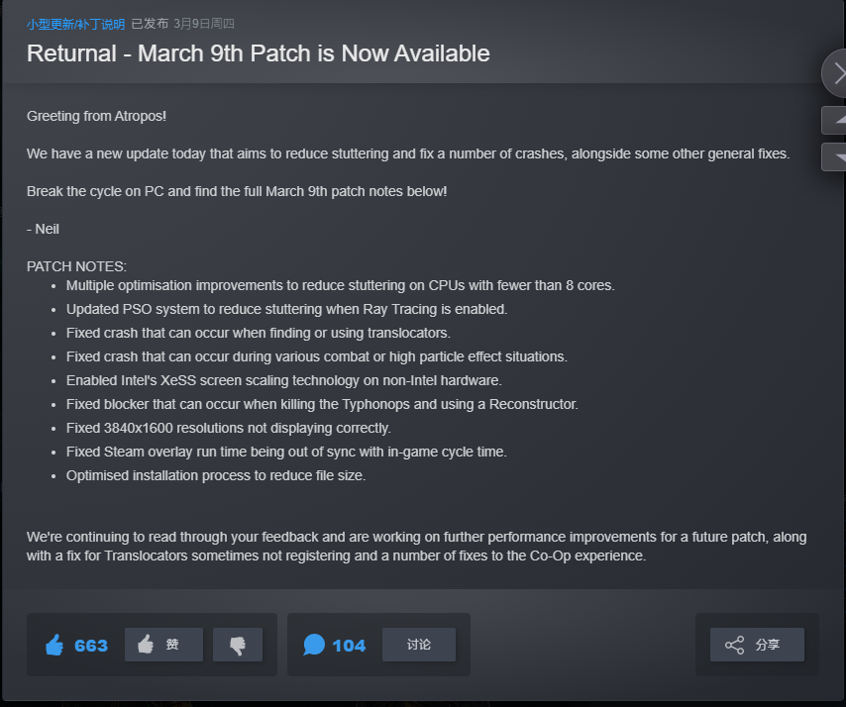Open the 小型更新/补丁说明 category link
Viewport: 846px width, 707px height.
(x=75, y=24)
